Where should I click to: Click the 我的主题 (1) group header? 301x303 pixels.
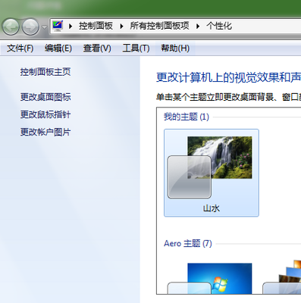tap(187, 117)
